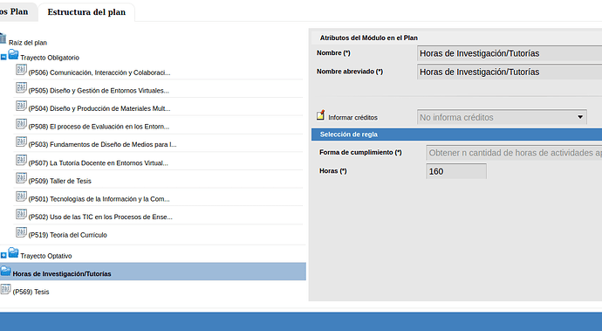Viewport: 602px width, 331px height.
Task: Click the icon beside (P504) Diseño y Producción
Action: pos(21,106)
